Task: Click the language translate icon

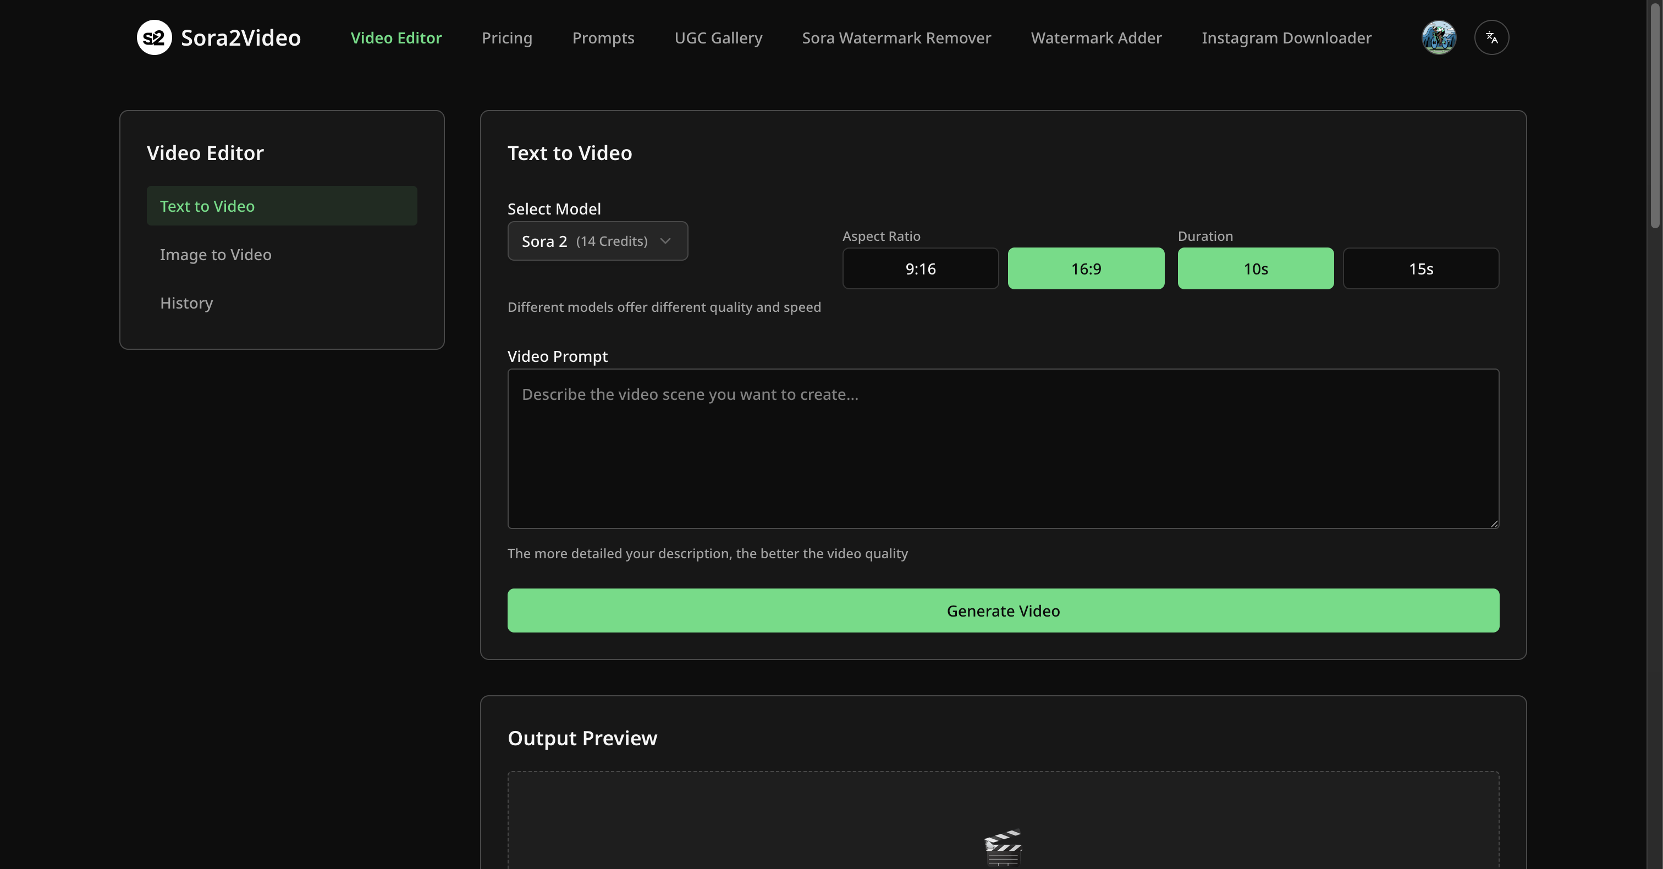Action: point(1491,37)
